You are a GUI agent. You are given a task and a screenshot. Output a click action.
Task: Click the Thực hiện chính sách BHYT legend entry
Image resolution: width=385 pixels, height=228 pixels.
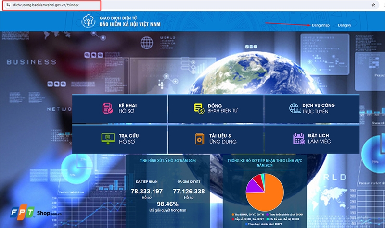click(263, 224)
